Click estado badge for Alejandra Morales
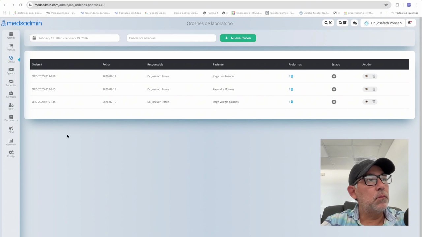422x237 pixels. click(x=334, y=89)
